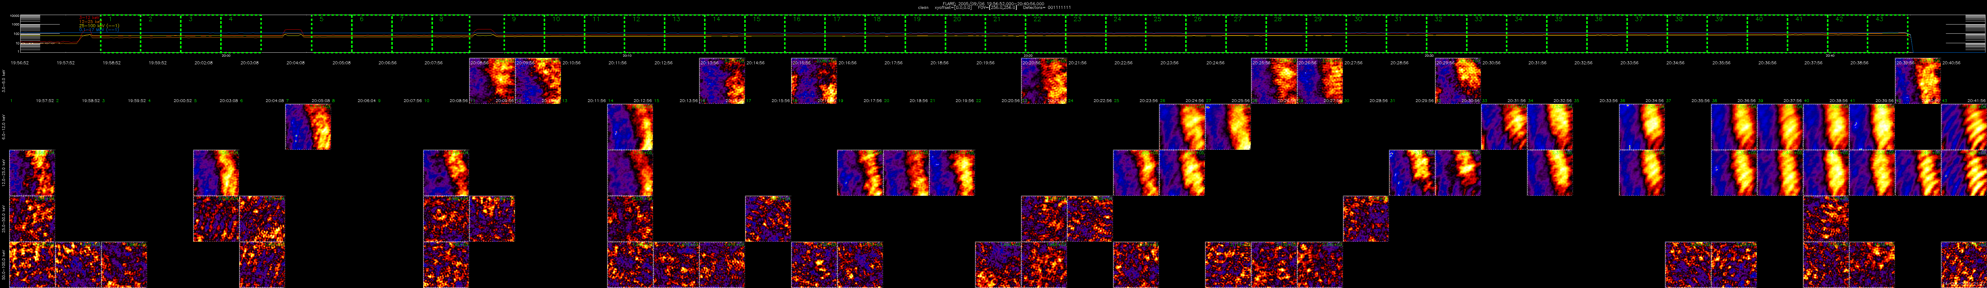Click the '12-25 keV' legend label
This screenshot has height=288, width=1987.
(x=90, y=21)
